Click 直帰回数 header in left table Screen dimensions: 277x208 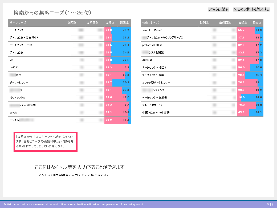pyautogui.click(x=92, y=23)
